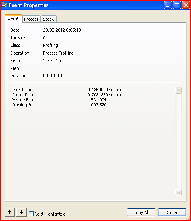Click the Thread value 0

coord(44,38)
